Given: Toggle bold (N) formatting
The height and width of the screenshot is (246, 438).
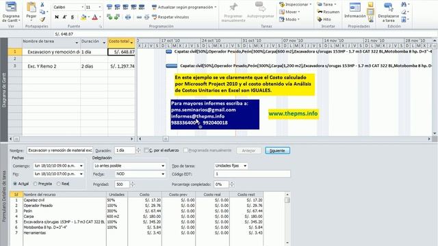Looking at the screenshot, I should click(x=57, y=17).
